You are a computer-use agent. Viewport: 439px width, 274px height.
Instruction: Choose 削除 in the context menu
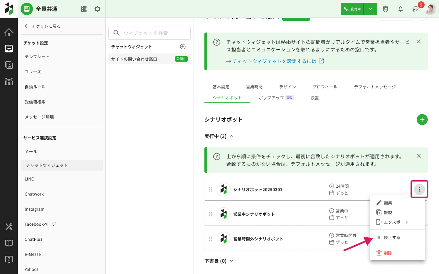pos(388,253)
